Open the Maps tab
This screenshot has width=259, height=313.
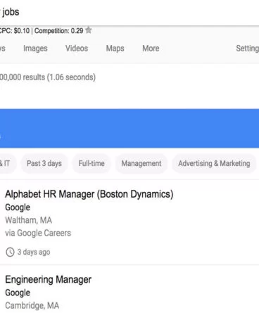click(x=115, y=49)
